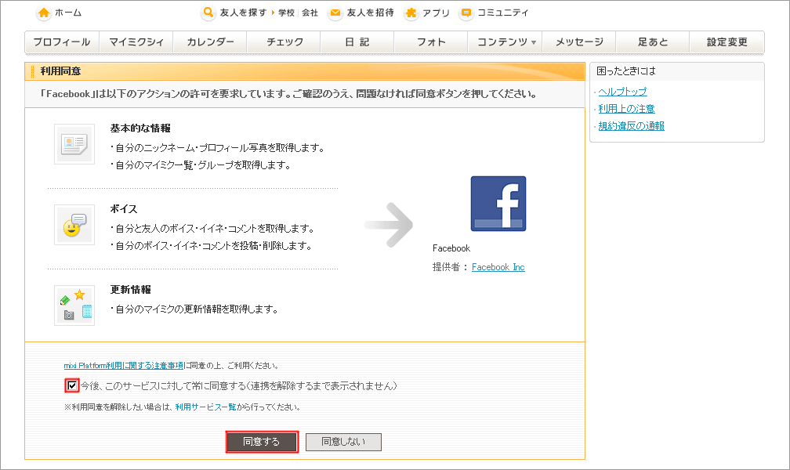
Task: Click the 利用同意 page title
Action: [60, 71]
